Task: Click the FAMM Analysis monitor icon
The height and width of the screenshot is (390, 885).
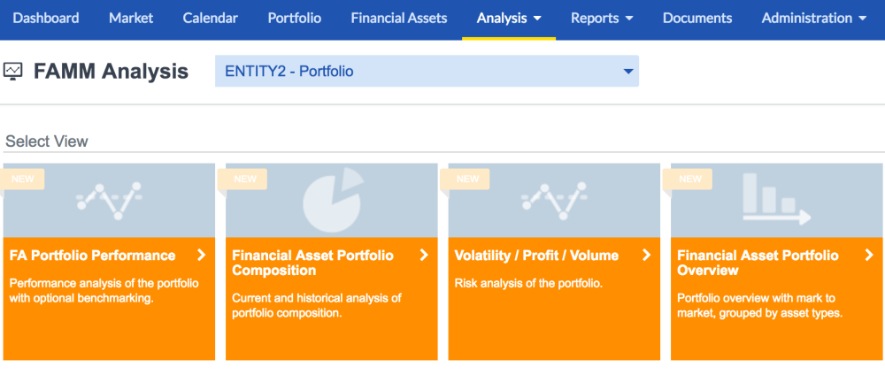Action: pyautogui.click(x=12, y=72)
